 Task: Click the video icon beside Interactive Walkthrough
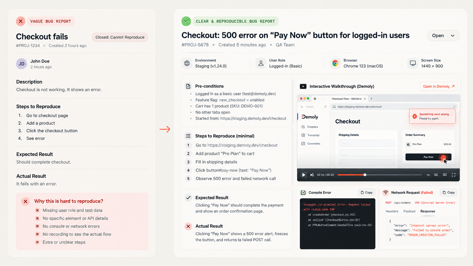click(x=303, y=86)
